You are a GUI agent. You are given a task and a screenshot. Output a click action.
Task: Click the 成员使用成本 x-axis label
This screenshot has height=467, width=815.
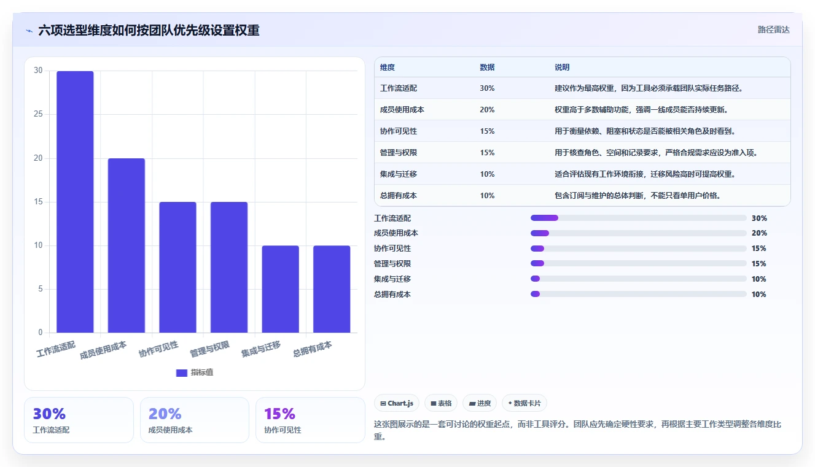pyautogui.click(x=103, y=351)
